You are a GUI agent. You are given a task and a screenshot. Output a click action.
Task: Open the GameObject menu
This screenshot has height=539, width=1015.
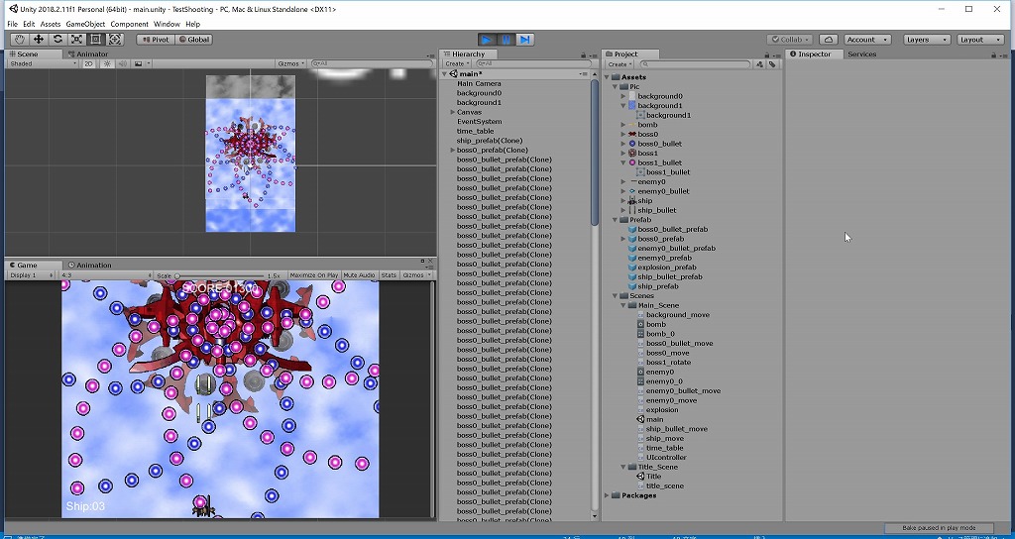coord(85,24)
